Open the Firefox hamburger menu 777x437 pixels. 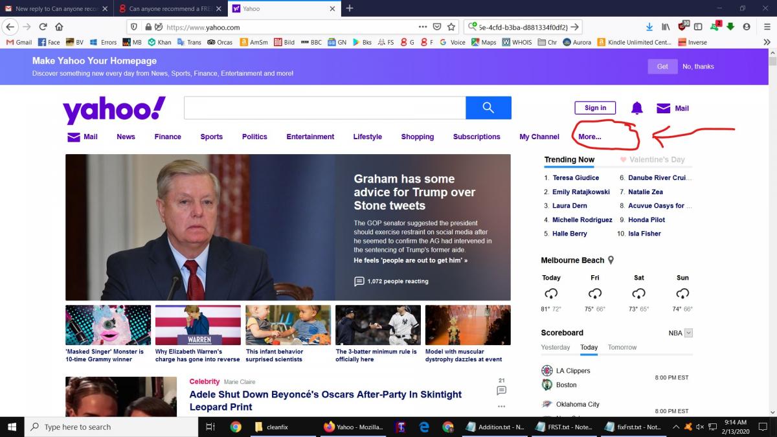click(767, 27)
